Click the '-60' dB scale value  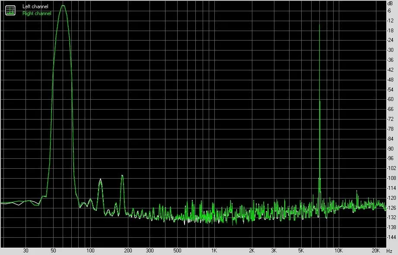pyautogui.click(x=390, y=99)
